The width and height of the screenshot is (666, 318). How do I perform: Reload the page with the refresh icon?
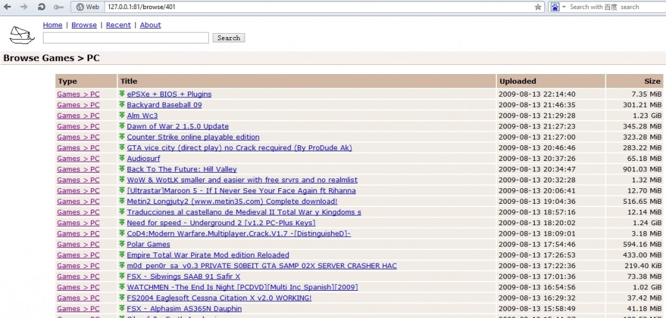click(41, 6)
